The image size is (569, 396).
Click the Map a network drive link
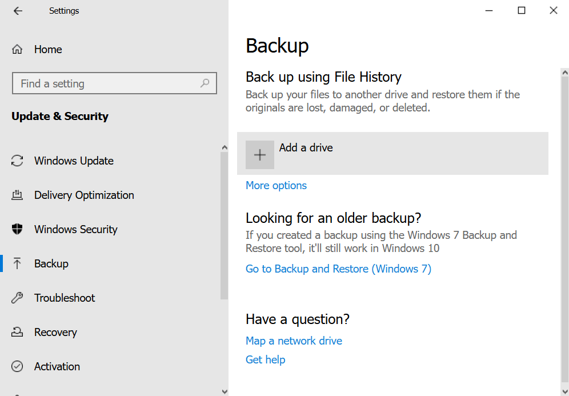294,341
